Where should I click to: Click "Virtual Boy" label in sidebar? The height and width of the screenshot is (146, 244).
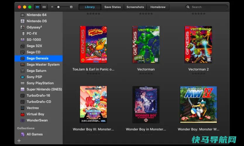click(35, 114)
